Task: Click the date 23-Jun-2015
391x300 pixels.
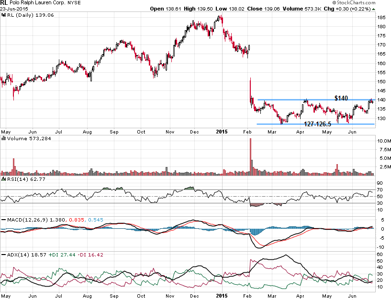Action: tap(14, 9)
